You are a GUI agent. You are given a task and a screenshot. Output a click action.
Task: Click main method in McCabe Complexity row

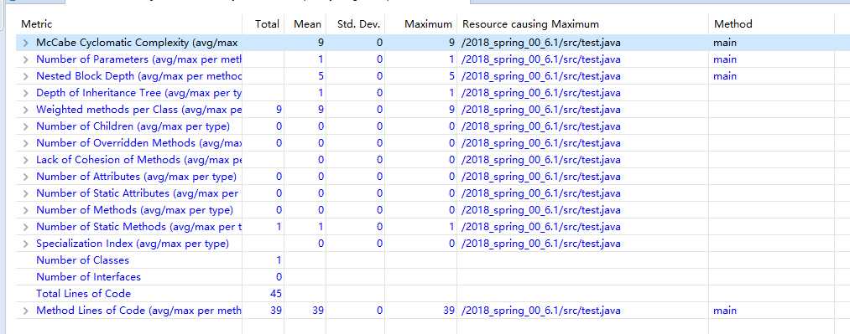click(725, 43)
